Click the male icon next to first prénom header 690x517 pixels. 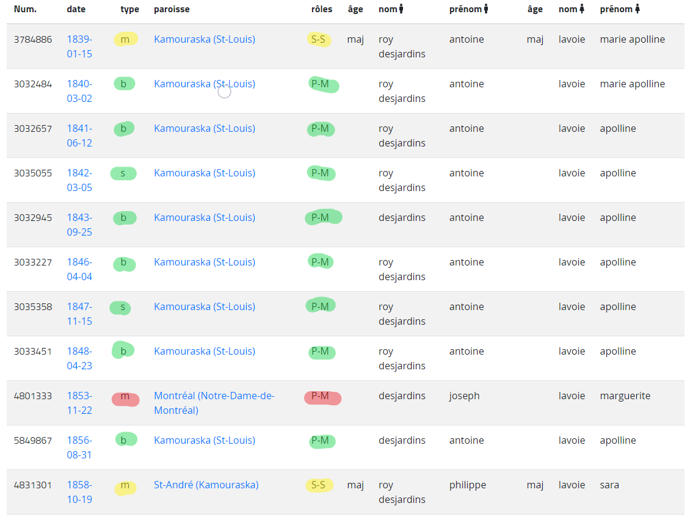pos(486,9)
